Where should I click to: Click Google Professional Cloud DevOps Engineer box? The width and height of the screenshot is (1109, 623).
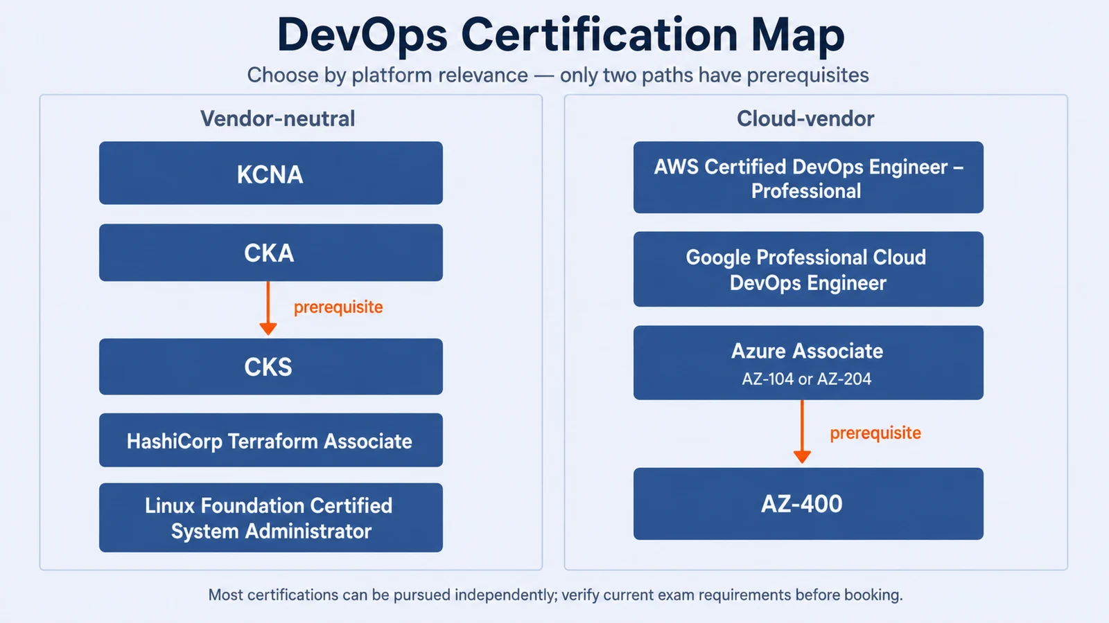(808, 269)
